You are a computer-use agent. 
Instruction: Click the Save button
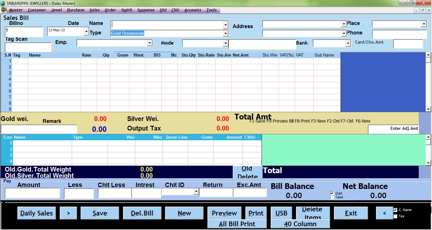(x=100, y=213)
